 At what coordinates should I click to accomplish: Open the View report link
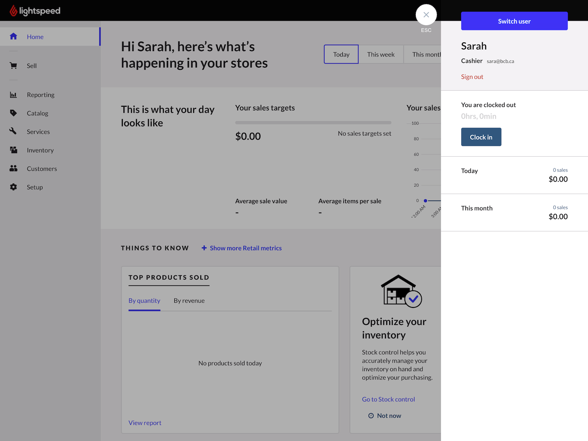point(145,423)
